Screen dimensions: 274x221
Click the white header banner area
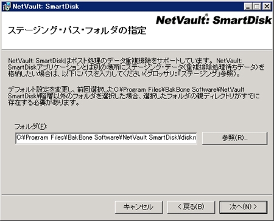tap(137, 30)
